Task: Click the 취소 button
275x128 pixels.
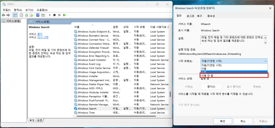Action: click(243, 121)
